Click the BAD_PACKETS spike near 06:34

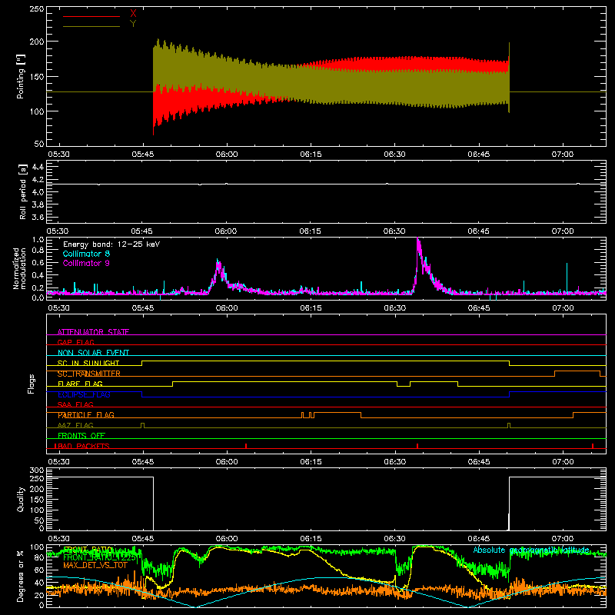(x=417, y=446)
